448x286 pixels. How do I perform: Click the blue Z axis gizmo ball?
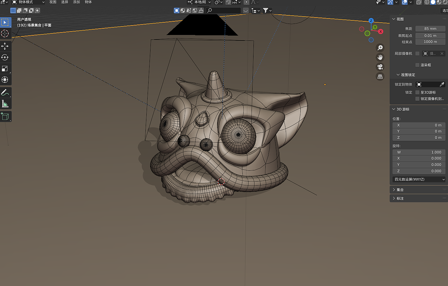(371, 21)
